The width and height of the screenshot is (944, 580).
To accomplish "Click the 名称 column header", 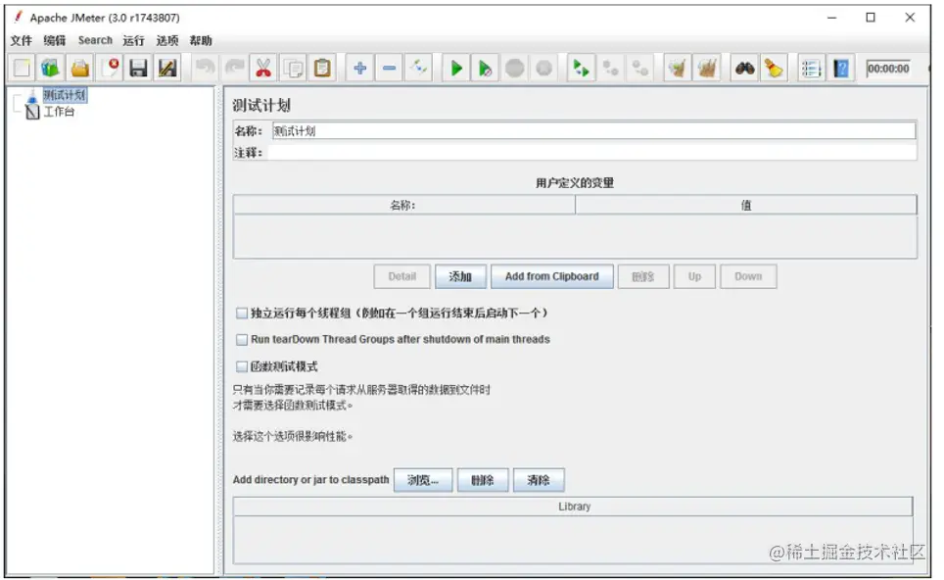I will point(404,205).
